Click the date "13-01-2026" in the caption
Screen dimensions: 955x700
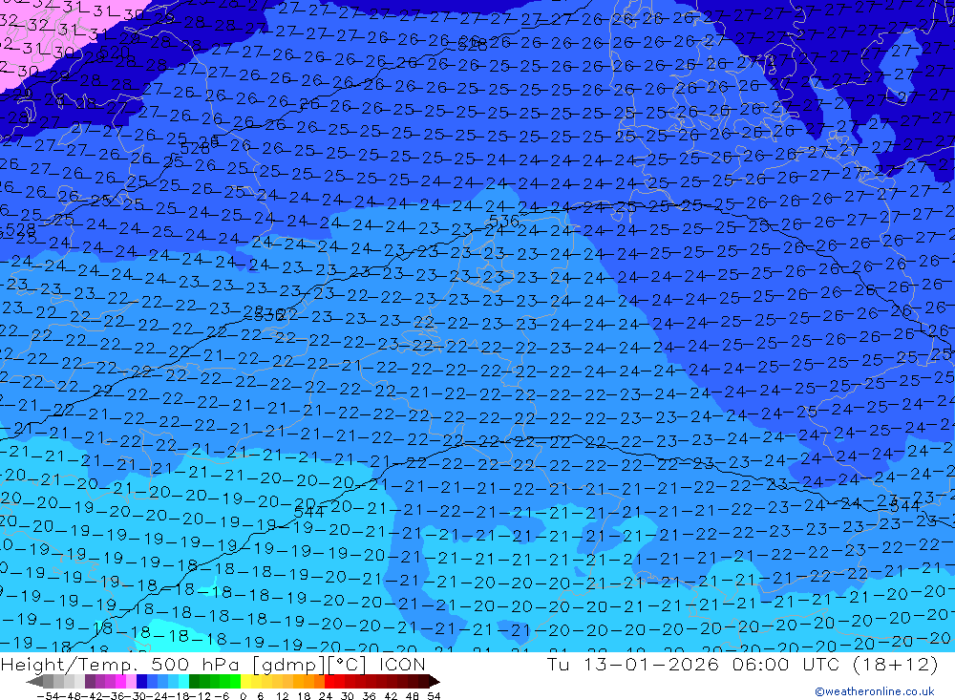point(650,664)
